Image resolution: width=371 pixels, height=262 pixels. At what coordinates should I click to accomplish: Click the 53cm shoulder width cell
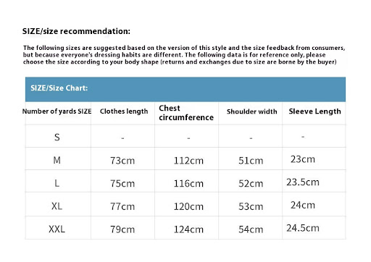[251, 206]
